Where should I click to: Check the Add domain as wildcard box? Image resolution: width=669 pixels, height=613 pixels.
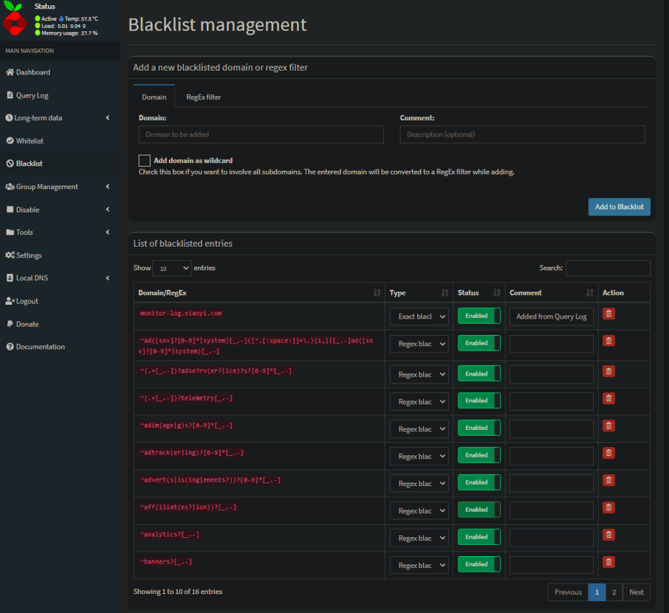[145, 160]
